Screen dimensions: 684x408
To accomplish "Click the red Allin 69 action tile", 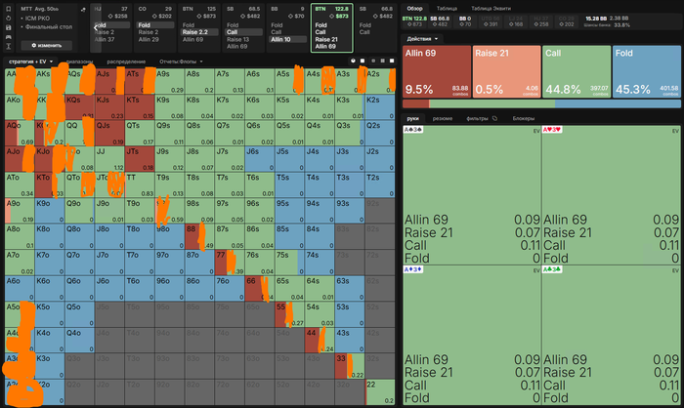I will click(x=436, y=71).
